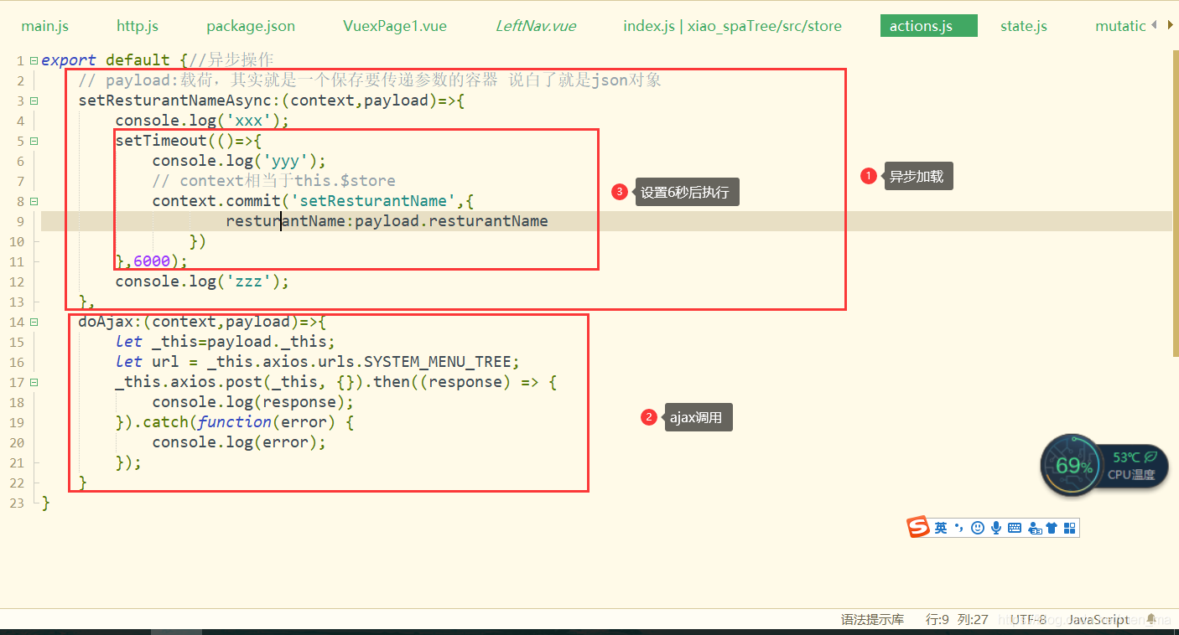
Task: Click let _this=payload._this line
Action: [x=226, y=342]
